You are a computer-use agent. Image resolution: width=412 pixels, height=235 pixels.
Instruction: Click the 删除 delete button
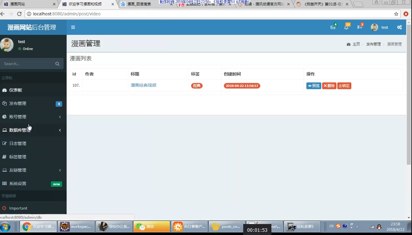329,86
